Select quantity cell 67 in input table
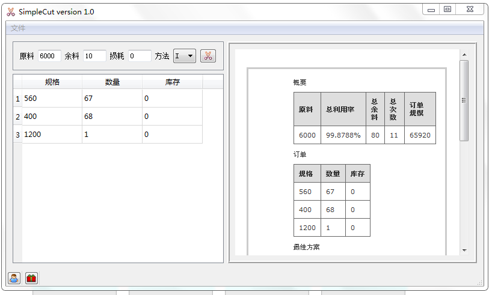 [x=112, y=99]
